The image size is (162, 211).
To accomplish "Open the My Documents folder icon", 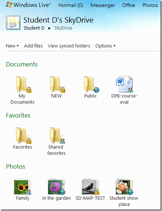I will [23, 84].
